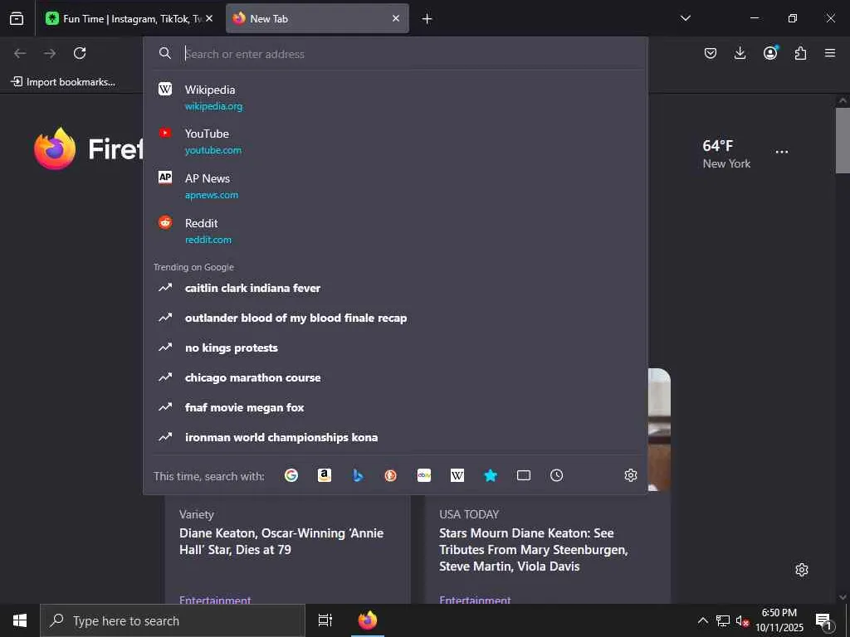
Task: Search this time with DuckDuckGo icon
Action: [391, 475]
